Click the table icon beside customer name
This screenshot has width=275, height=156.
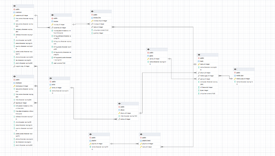(14, 13)
